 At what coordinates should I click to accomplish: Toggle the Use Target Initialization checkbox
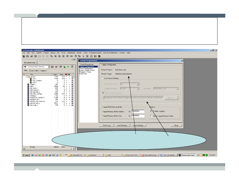point(103,93)
